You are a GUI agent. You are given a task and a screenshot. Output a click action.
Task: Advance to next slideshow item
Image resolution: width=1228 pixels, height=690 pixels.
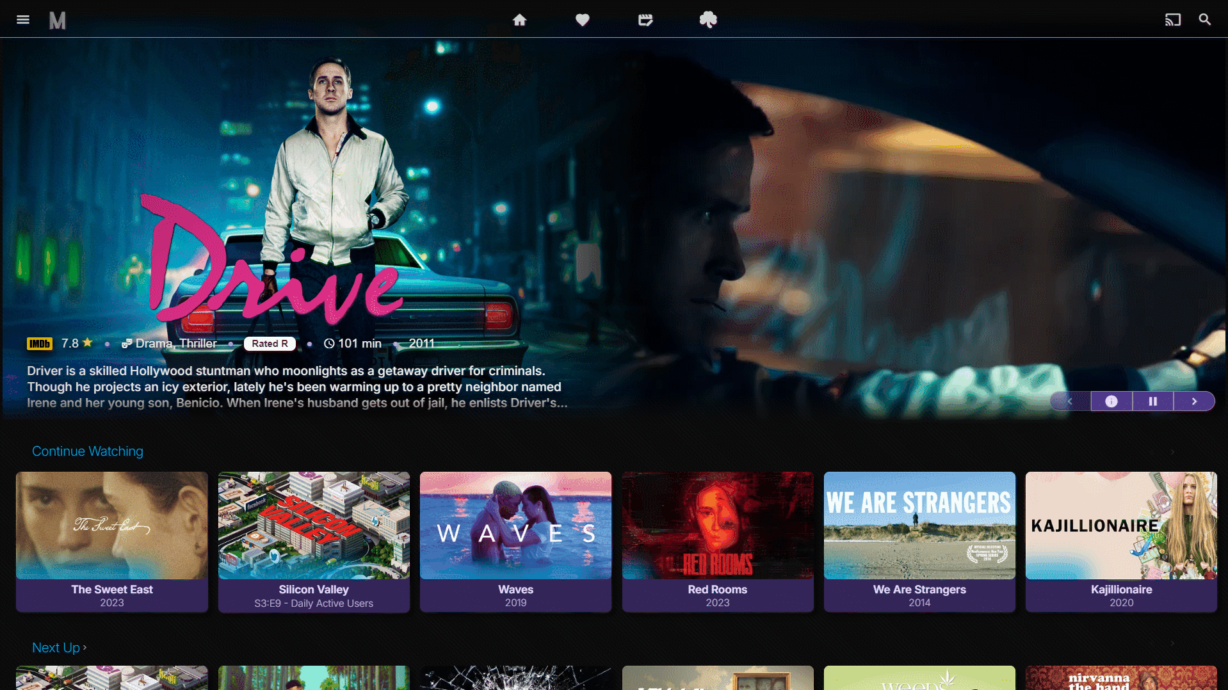(1194, 401)
